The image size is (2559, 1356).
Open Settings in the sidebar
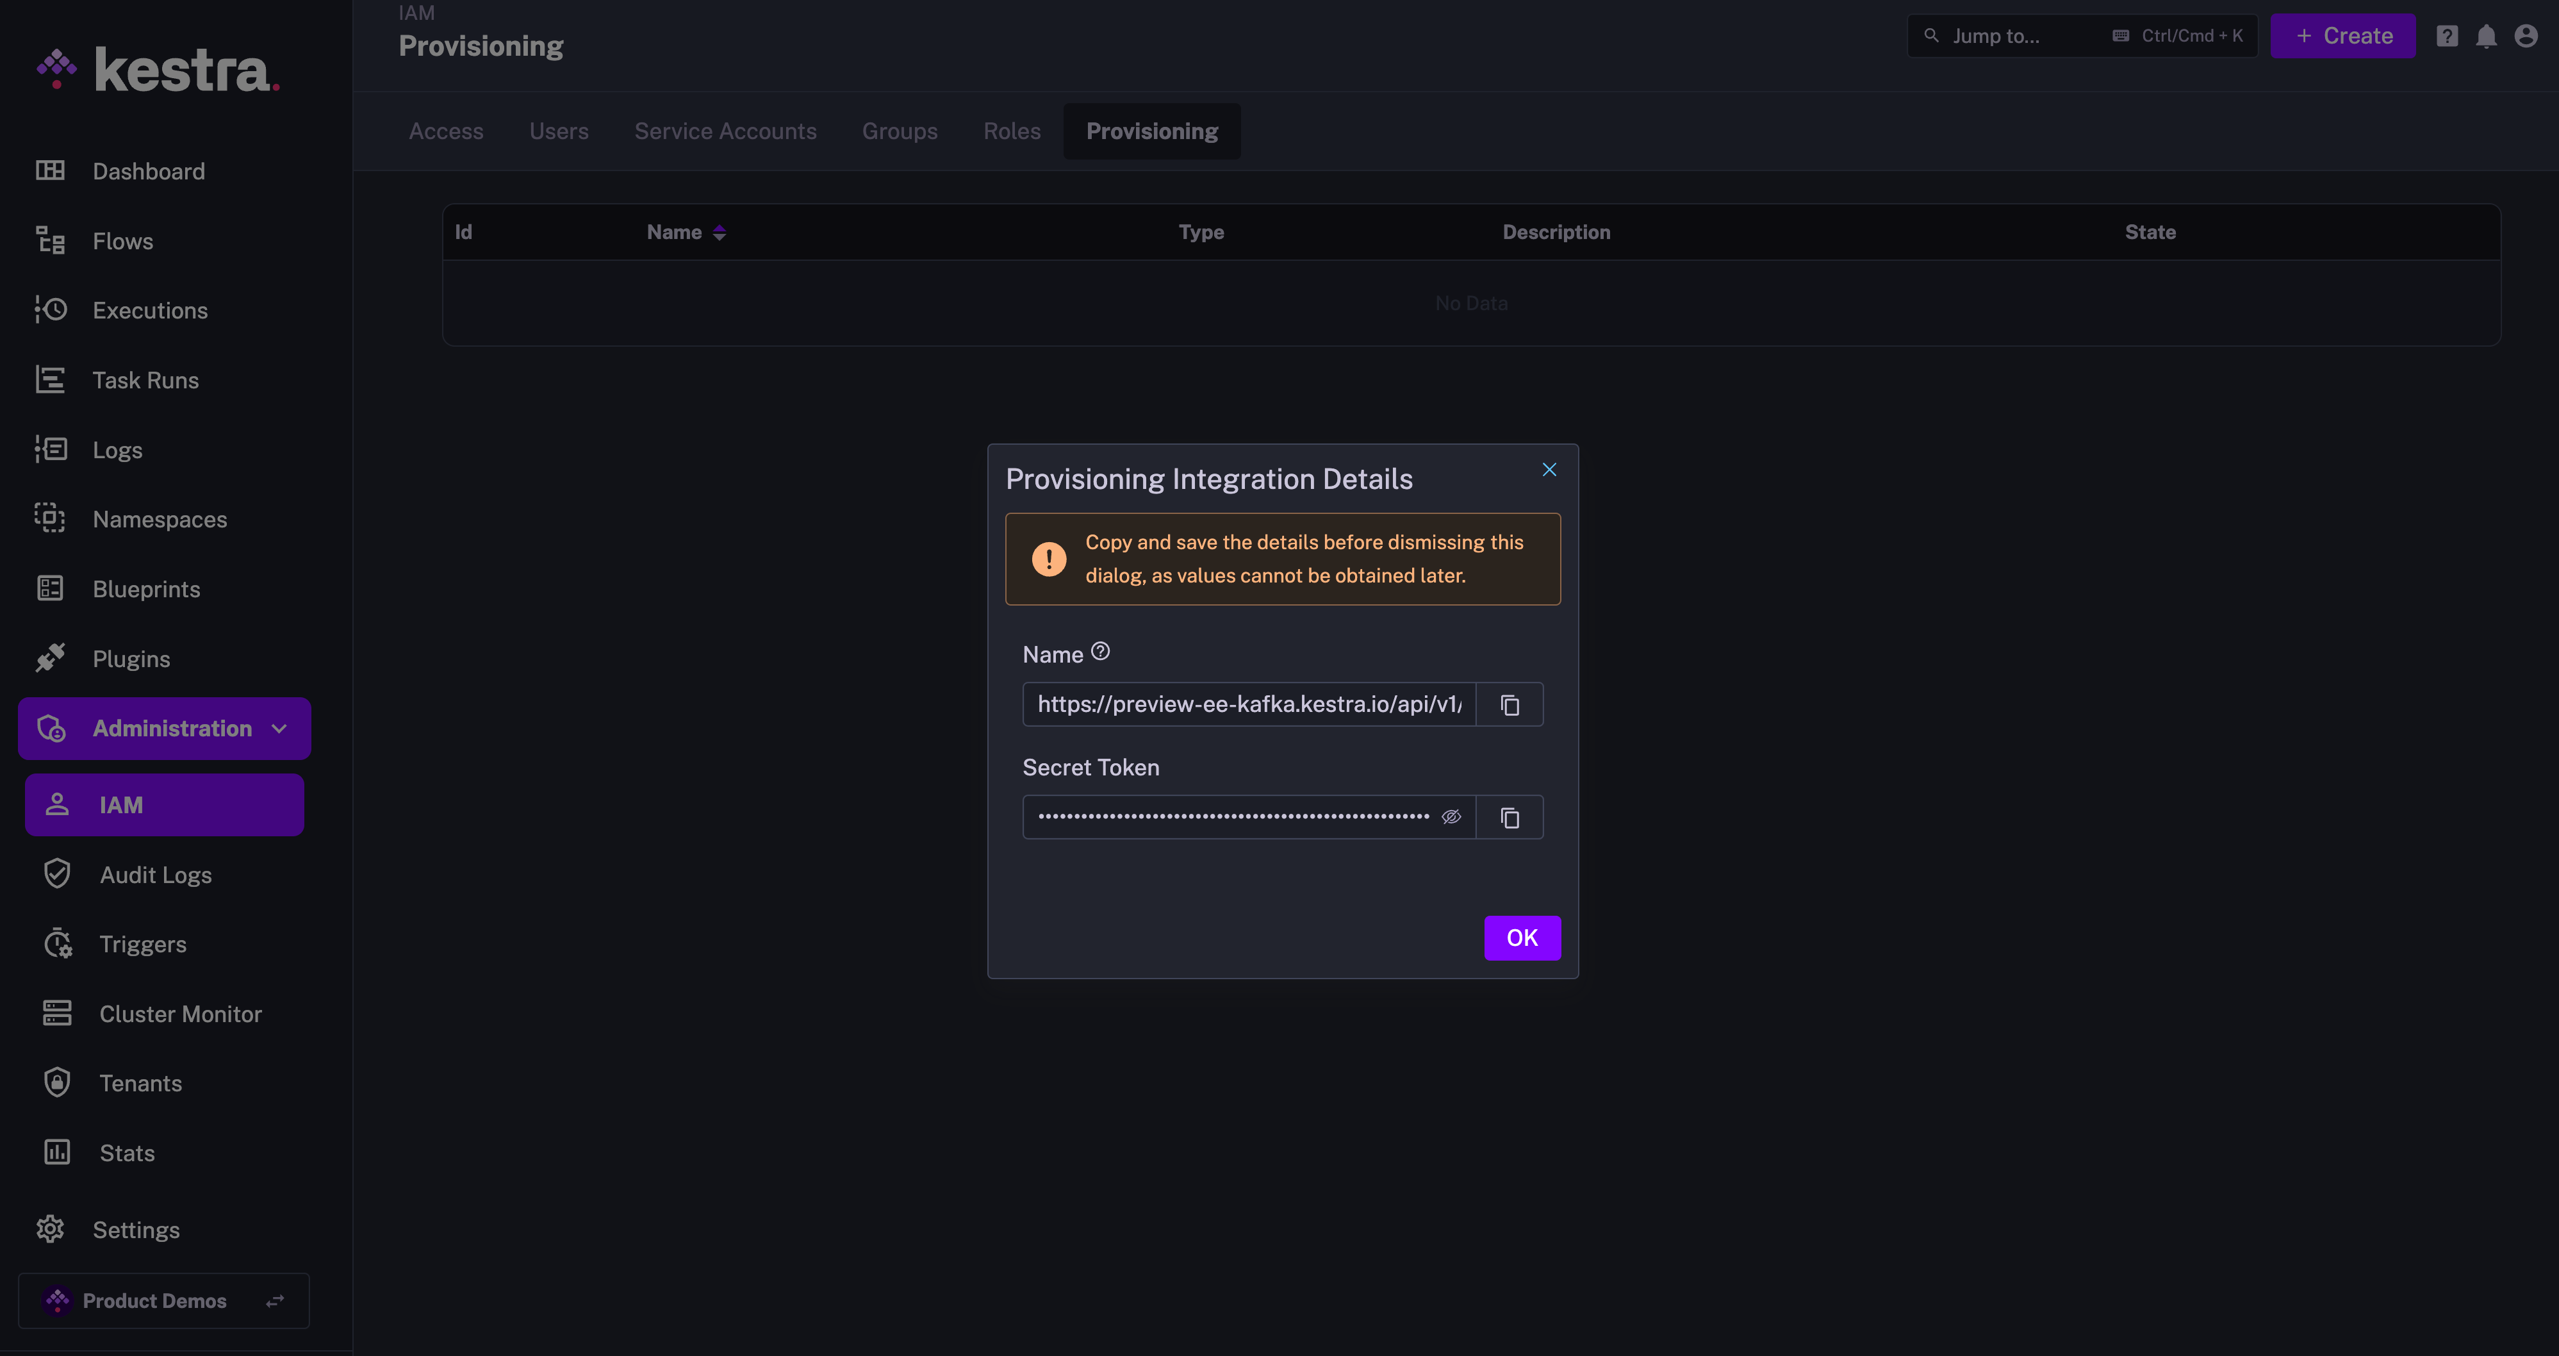(136, 1230)
